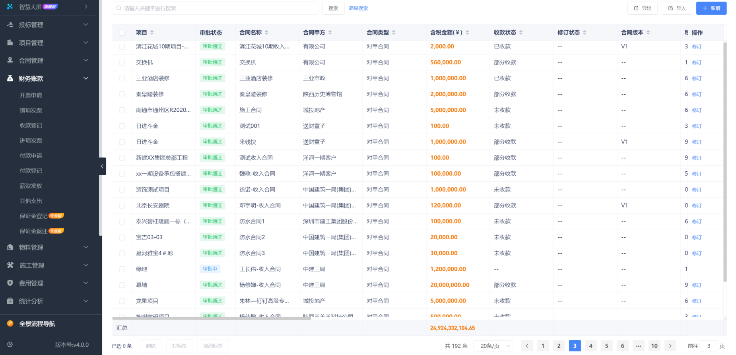This screenshot has width=736, height=355.
Task: Sort by 项目 column sort icon
Action: 152,33
